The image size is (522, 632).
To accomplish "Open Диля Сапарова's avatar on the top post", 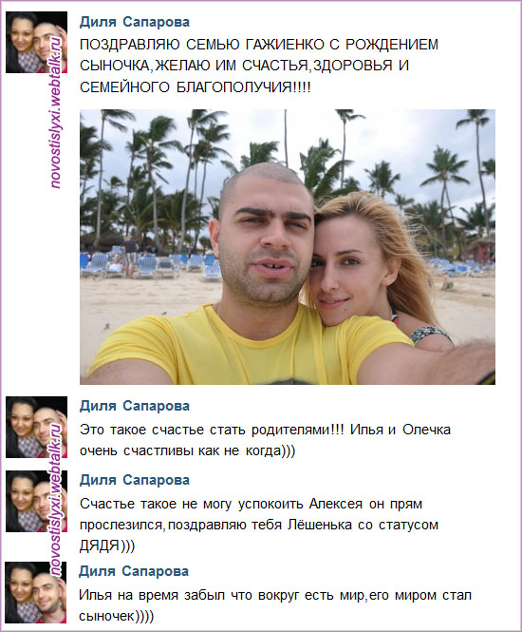I will pos(36,43).
